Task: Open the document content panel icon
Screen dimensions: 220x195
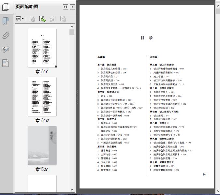Action: 6,63
